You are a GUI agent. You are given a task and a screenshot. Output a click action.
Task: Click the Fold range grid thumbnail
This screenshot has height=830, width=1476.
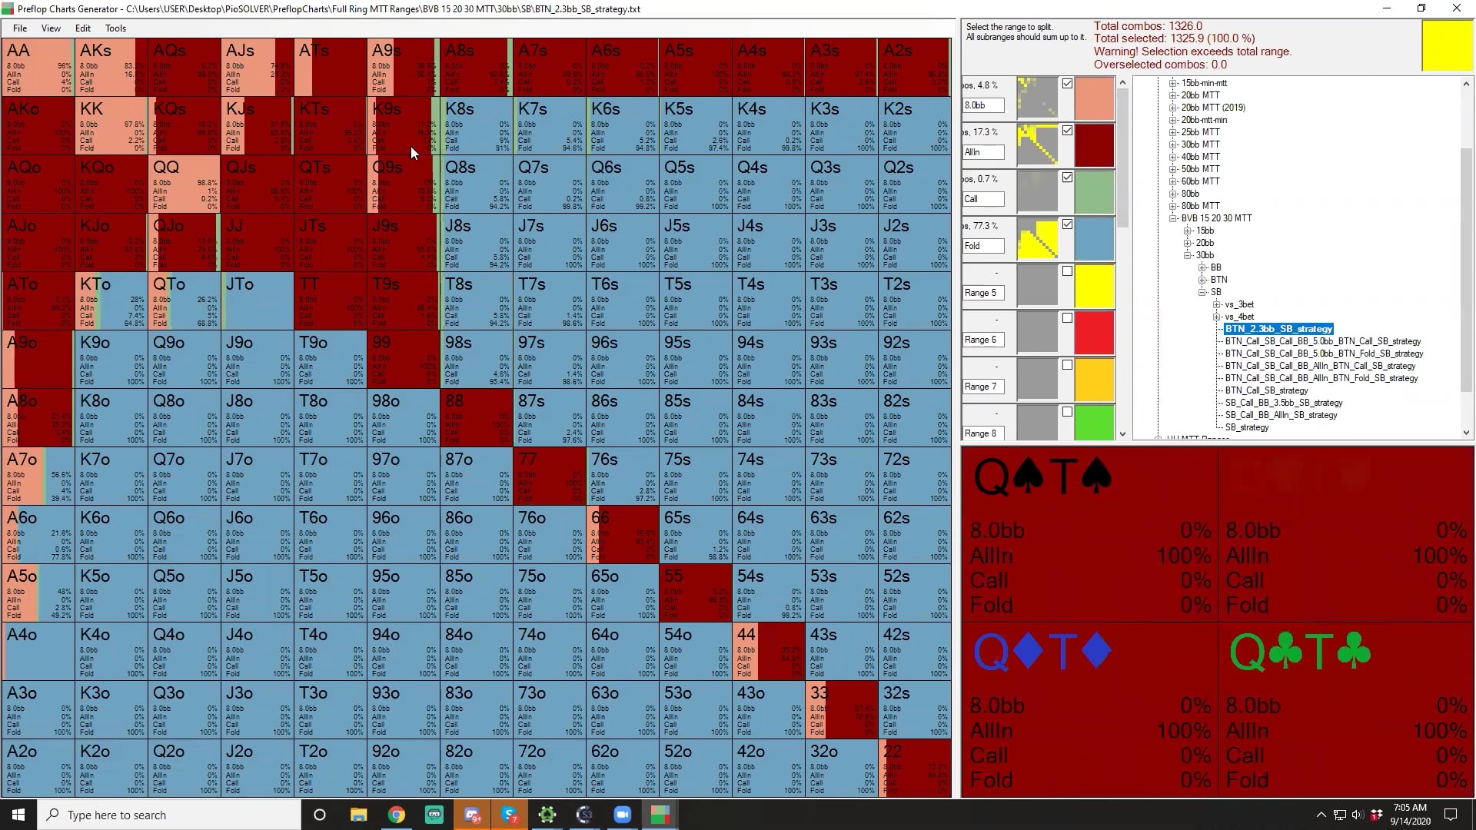point(1037,239)
